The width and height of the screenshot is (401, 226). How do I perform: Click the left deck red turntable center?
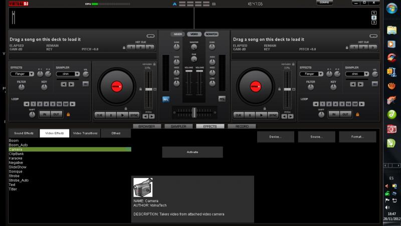pos(117,86)
